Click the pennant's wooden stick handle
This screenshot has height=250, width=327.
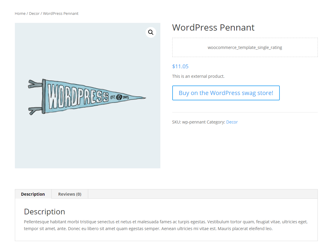[x=44, y=96]
